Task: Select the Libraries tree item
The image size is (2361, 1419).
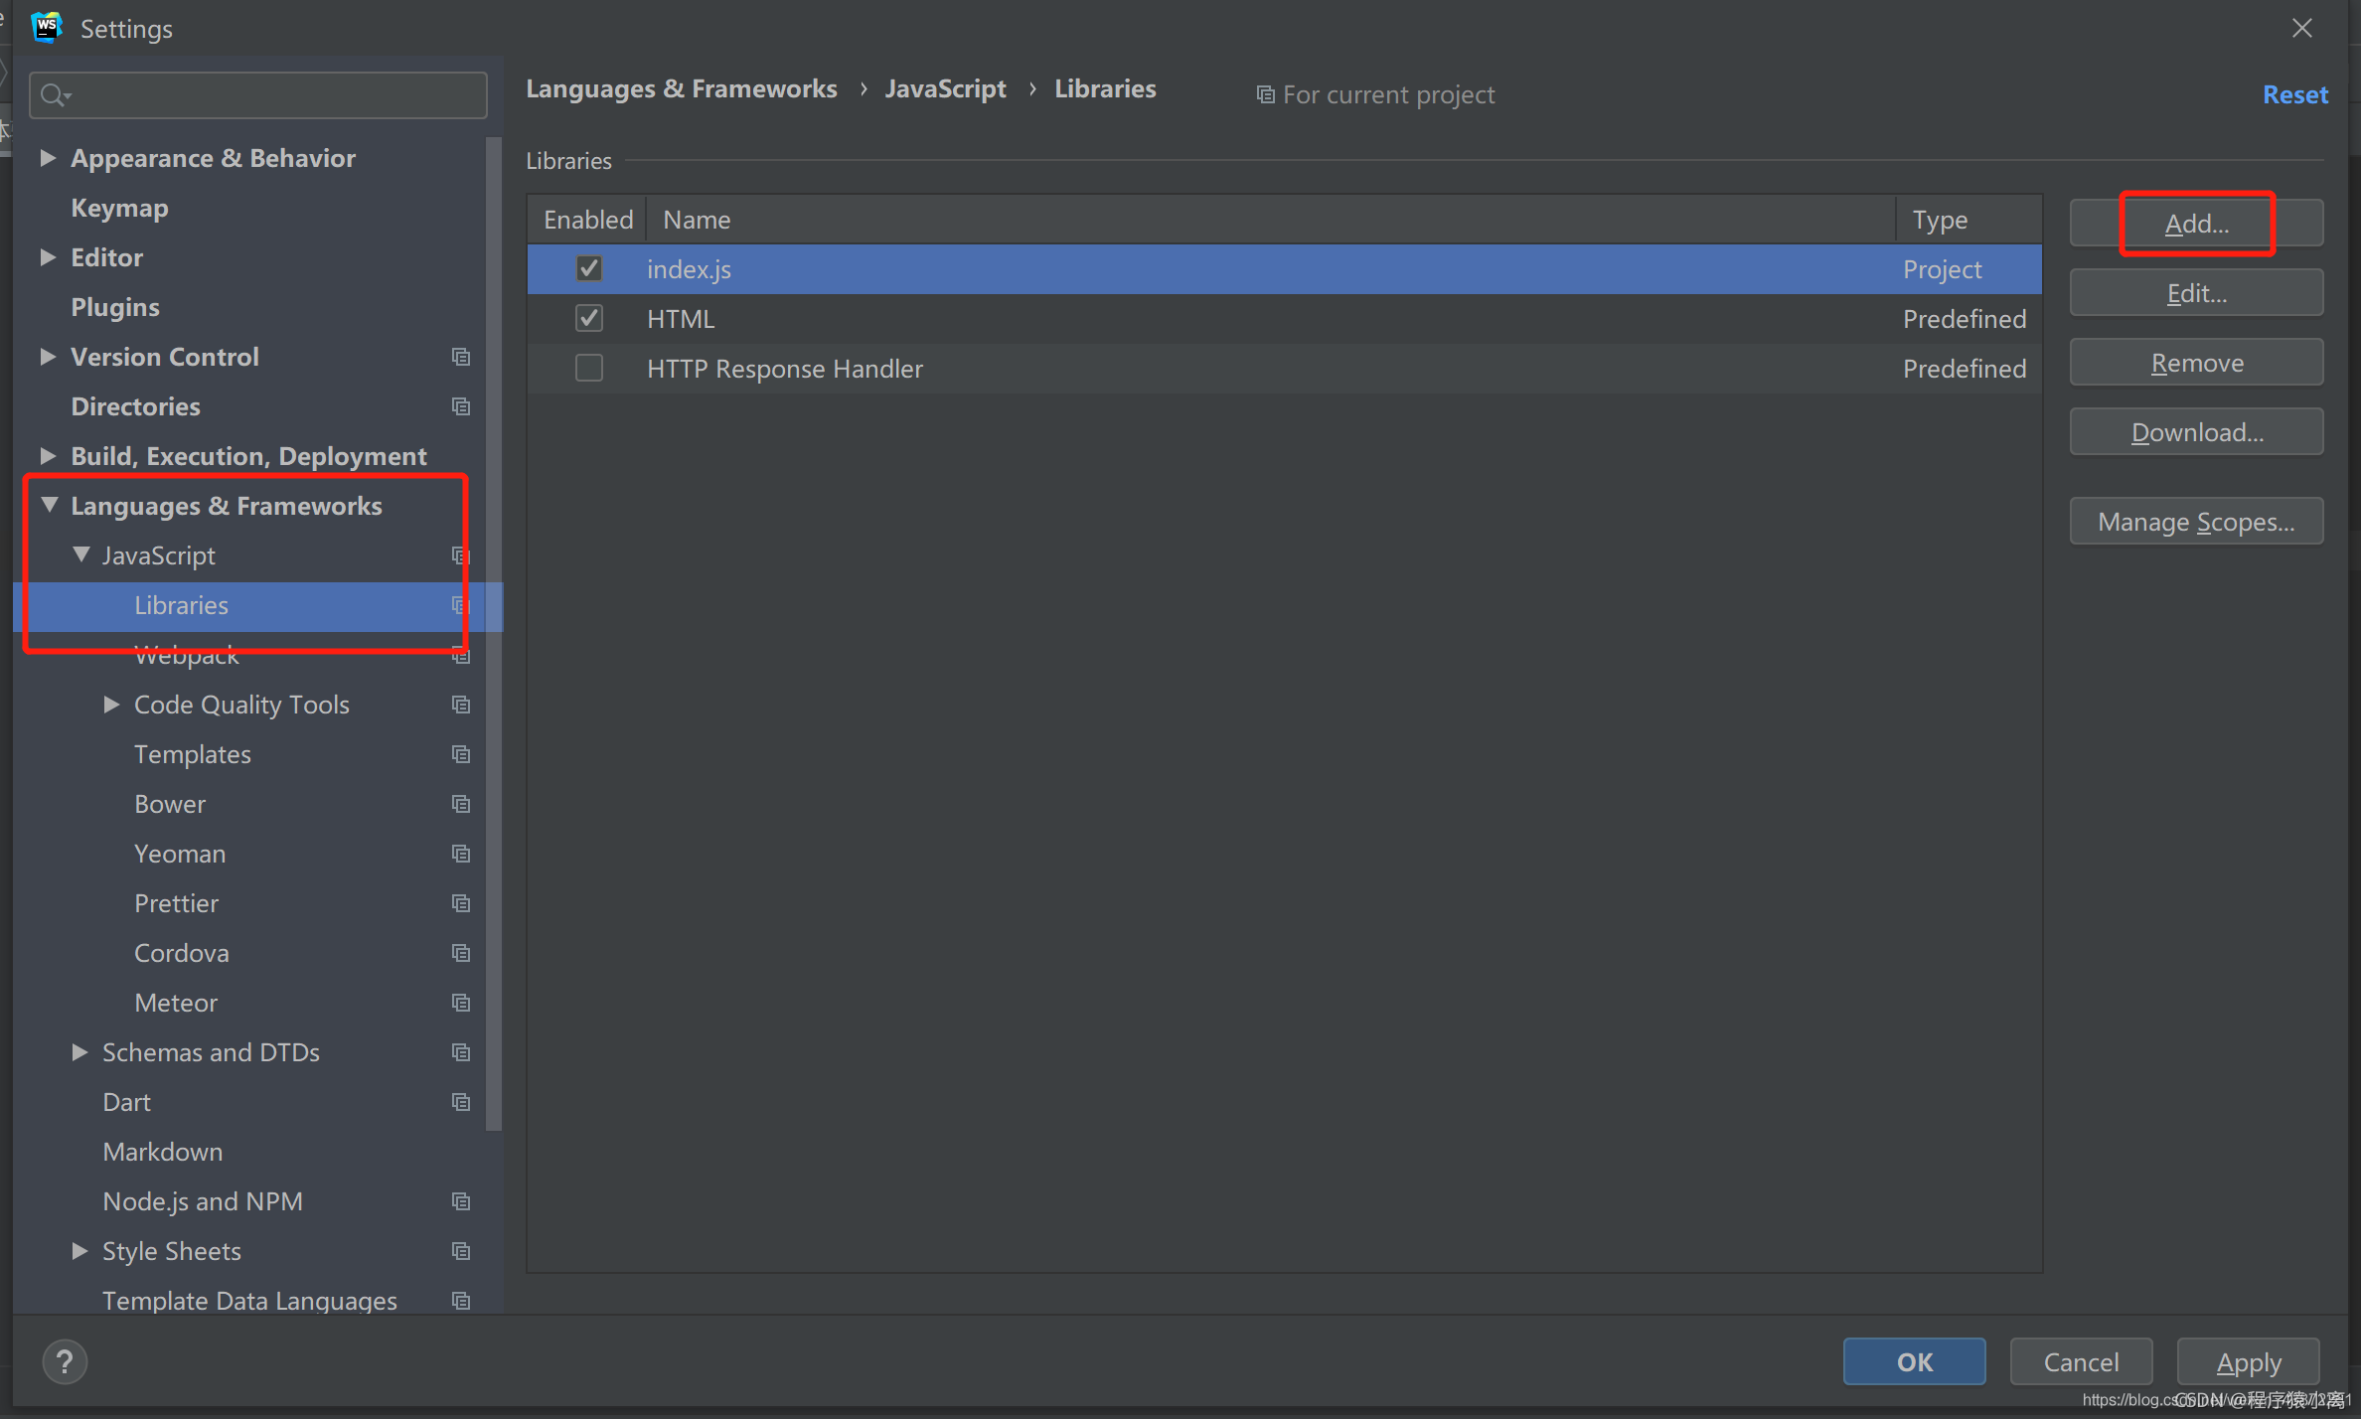Action: click(181, 604)
